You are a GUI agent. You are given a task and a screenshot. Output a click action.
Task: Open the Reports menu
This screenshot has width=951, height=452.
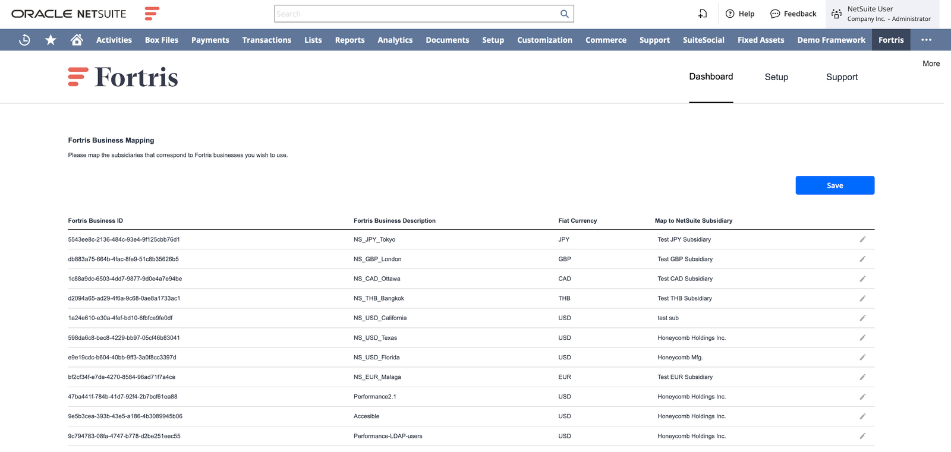[350, 40]
